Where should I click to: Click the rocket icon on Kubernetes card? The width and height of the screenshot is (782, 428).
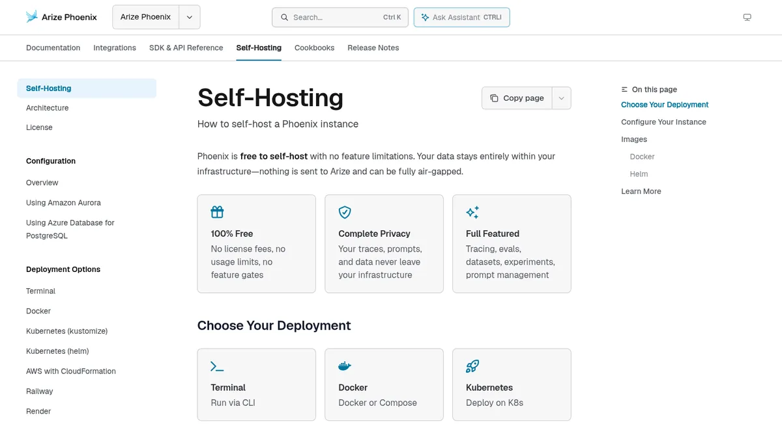[x=472, y=366]
